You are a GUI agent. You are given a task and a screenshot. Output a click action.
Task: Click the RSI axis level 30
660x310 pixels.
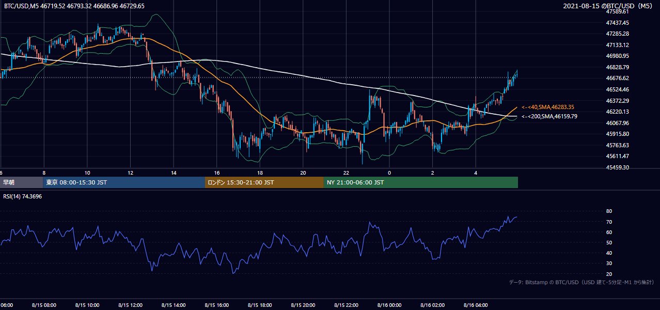click(x=609, y=263)
